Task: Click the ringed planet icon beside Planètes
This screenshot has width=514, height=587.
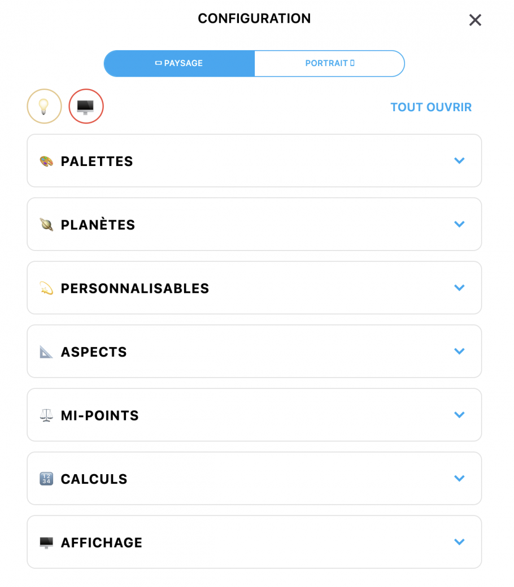Action: click(46, 225)
